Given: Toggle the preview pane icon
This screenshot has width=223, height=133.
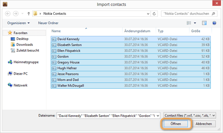Looking at the screenshot, I should coord(204,23).
